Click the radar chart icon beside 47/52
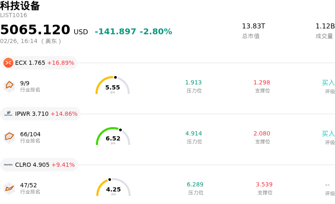Image resolution: width=335 pixels, height=204 pixels. point(9,188)
